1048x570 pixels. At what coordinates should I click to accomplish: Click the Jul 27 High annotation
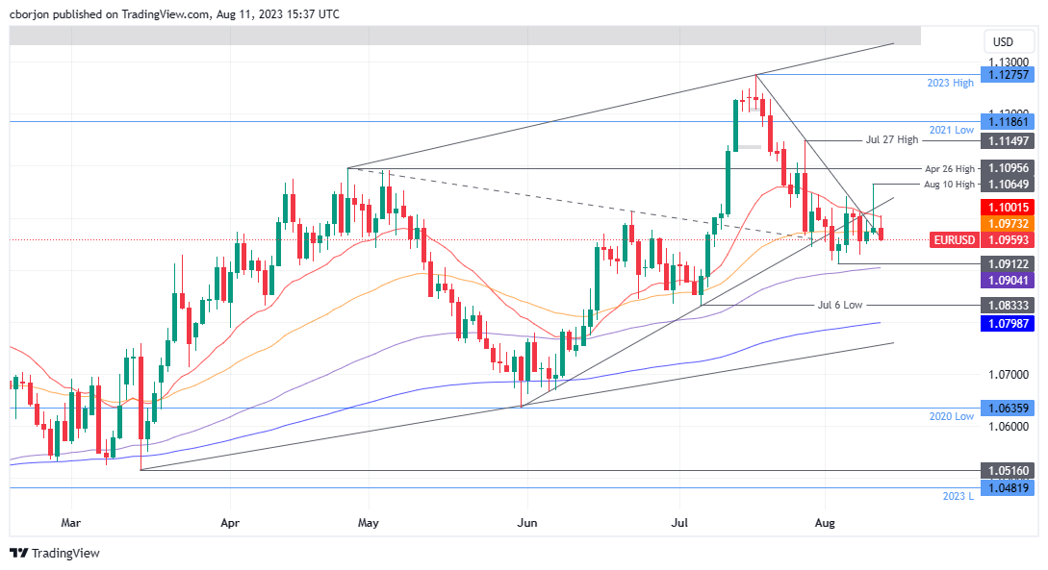[892, 140]
